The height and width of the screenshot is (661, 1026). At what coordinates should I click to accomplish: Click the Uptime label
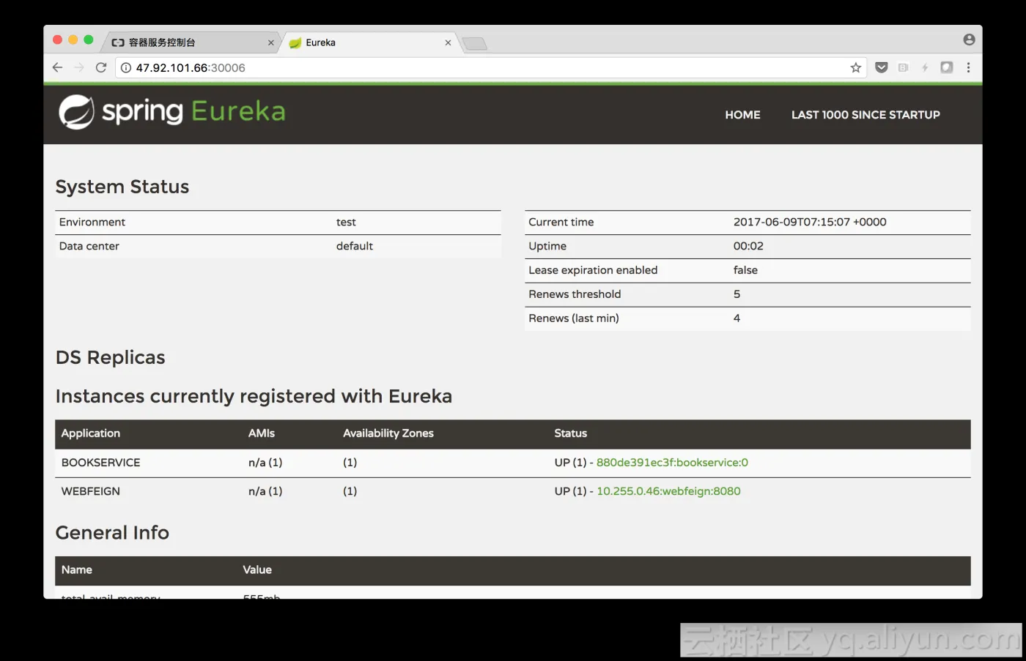tap(547, 246)
